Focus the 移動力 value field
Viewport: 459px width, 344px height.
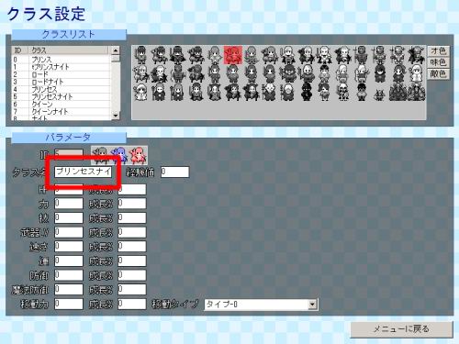click(x=69, y=304)
